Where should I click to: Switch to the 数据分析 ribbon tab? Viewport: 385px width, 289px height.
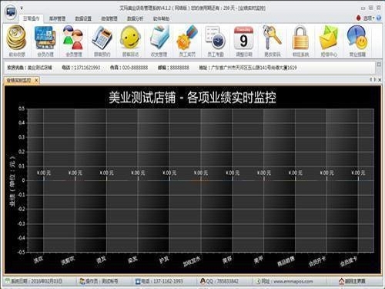(135, 18)
